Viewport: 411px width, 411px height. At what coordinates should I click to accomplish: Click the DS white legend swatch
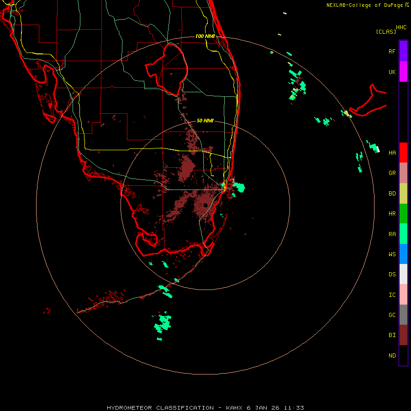point(403,274)
